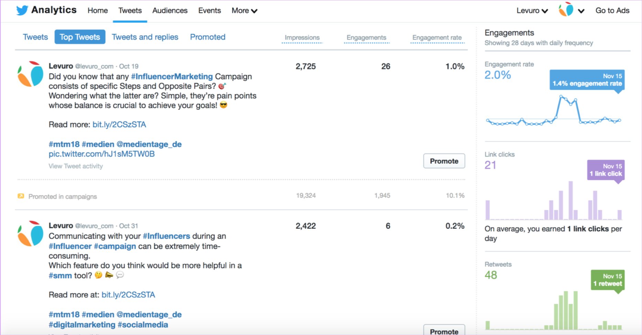
Task: Open View Tweet activity link
Action: (76, 166)
